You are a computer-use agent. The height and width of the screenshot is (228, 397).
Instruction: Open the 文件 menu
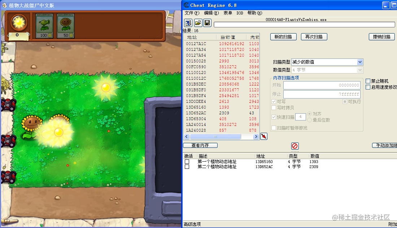192,13
